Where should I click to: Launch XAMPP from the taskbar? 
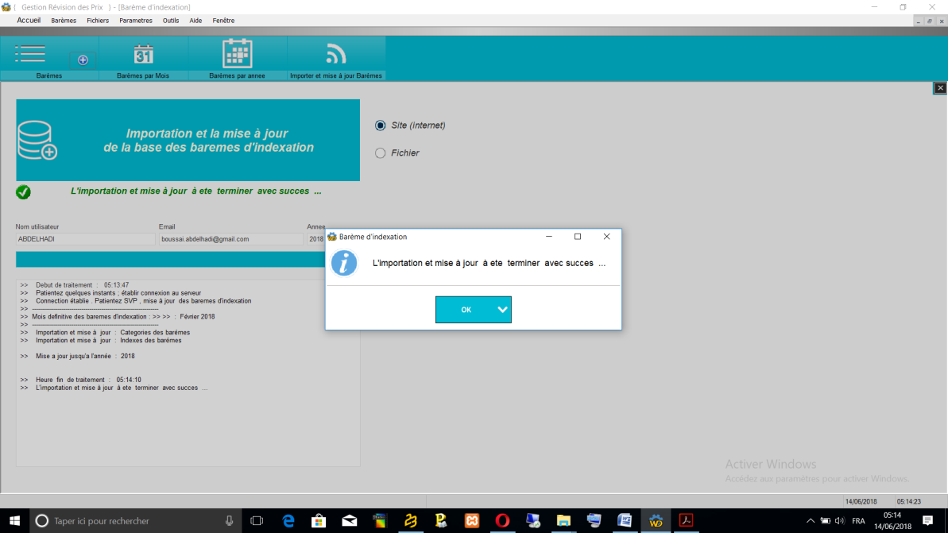tap(472, 521)
